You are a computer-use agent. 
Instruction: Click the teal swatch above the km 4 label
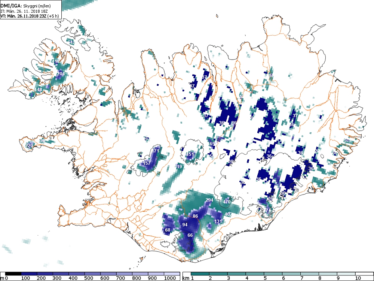pyautogui.click(x=255, y=274)
